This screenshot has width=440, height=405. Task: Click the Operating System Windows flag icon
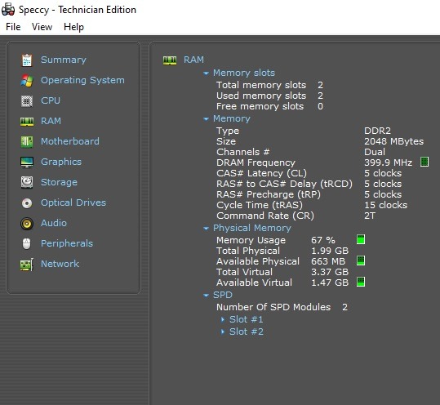tap(27, 81)
